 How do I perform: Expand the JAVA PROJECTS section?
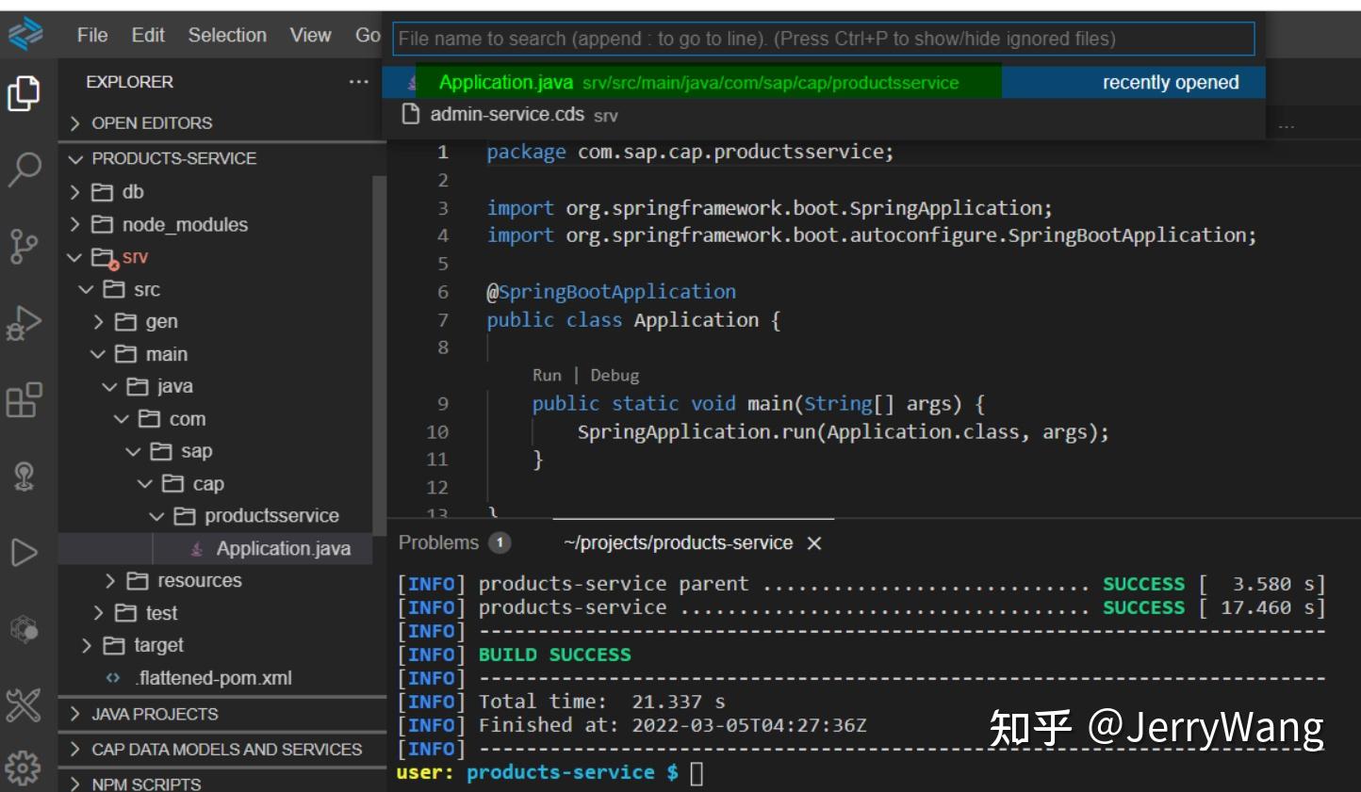click(x=222, y=714)
